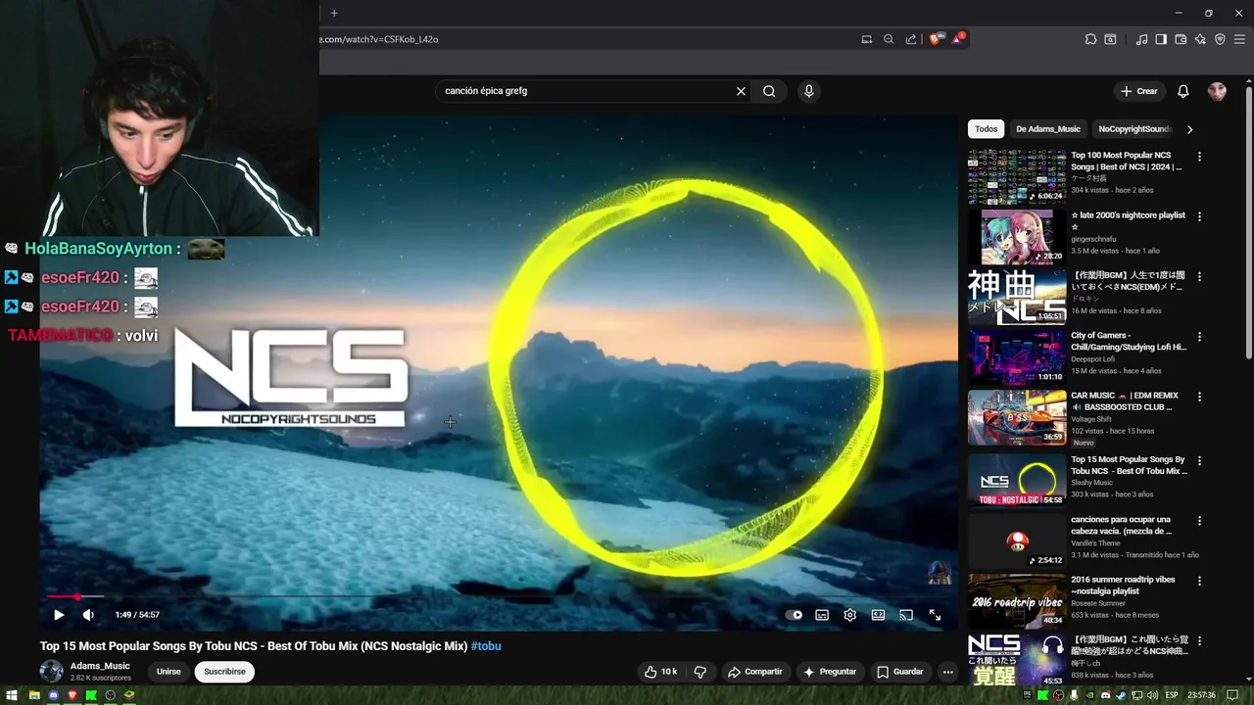The image size is (1254, 705).
Task: Toggle the browser sidebar panel
Action: [x=1161, y=39]
